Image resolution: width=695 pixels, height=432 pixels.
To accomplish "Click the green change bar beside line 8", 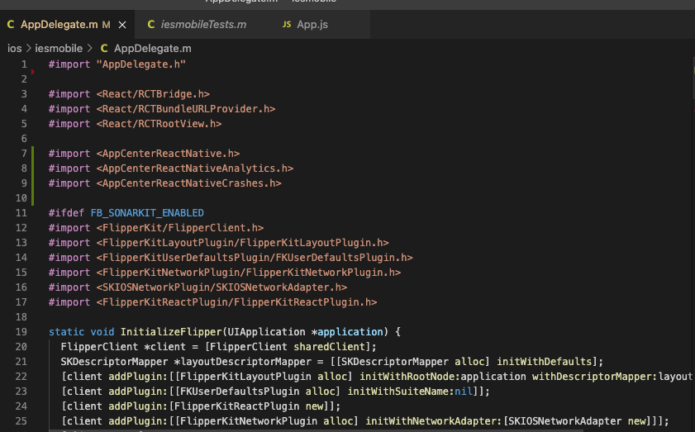I will click(x=33, y=169).
